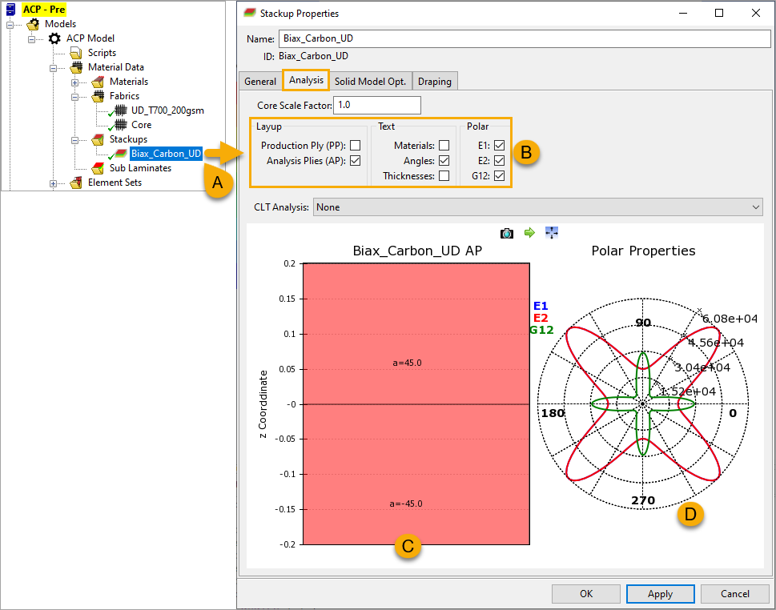
Task: Uncheck the Analysis Plies (AP) checkbox
Action: click(355, 160)
